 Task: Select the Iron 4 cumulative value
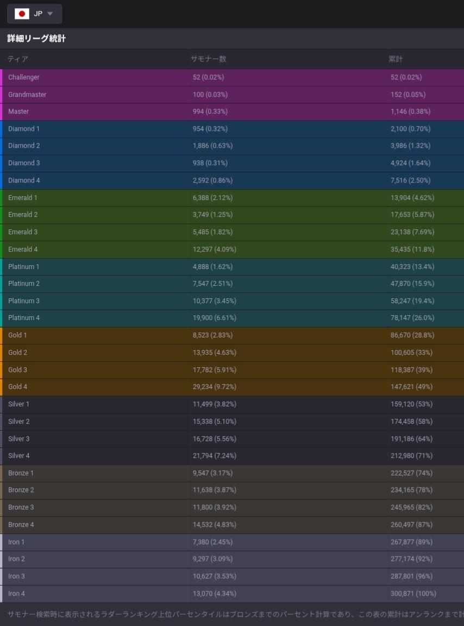[413, 593]
